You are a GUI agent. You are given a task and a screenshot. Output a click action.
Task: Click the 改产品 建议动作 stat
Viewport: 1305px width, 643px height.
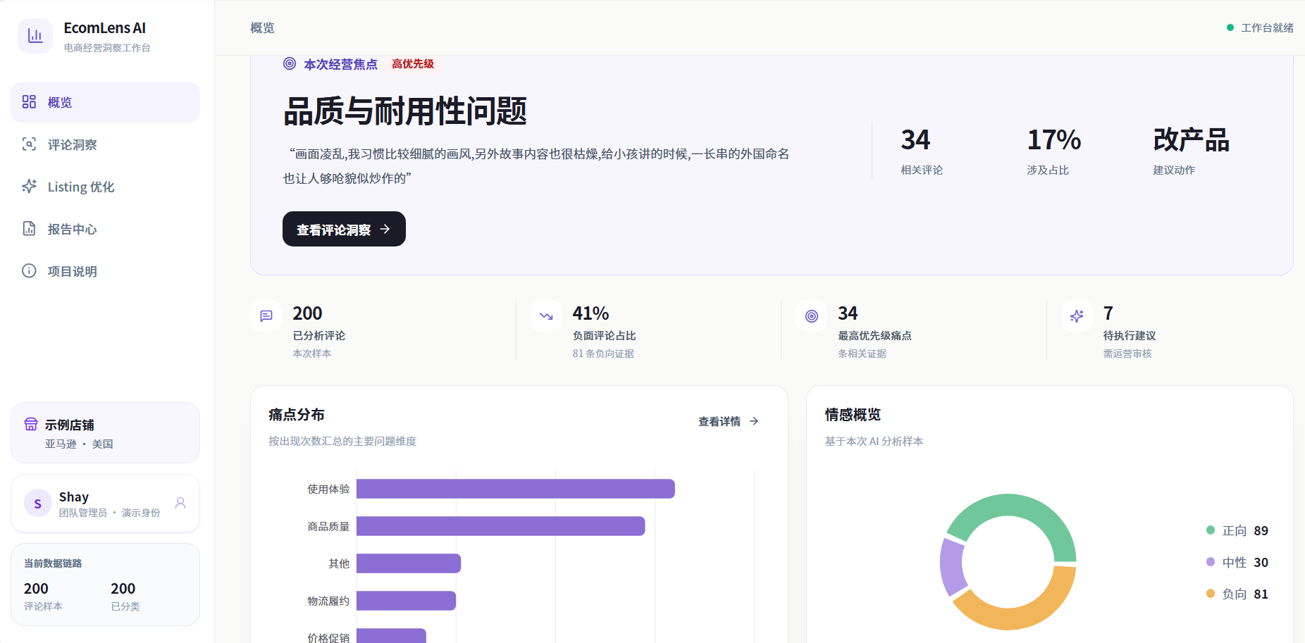coord(1191,150)
